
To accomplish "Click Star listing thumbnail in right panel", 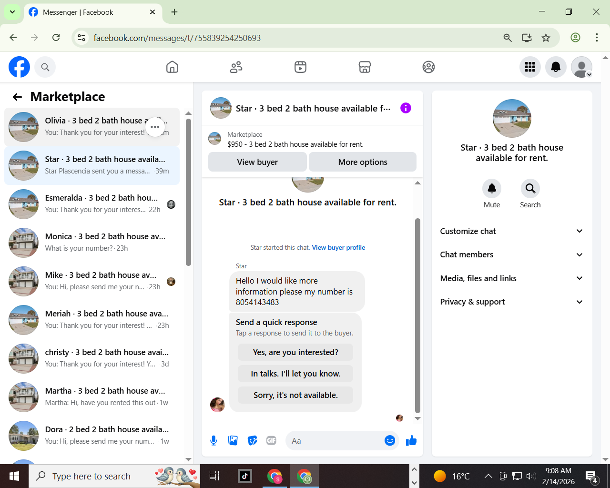I will click(x=512, y=118).
